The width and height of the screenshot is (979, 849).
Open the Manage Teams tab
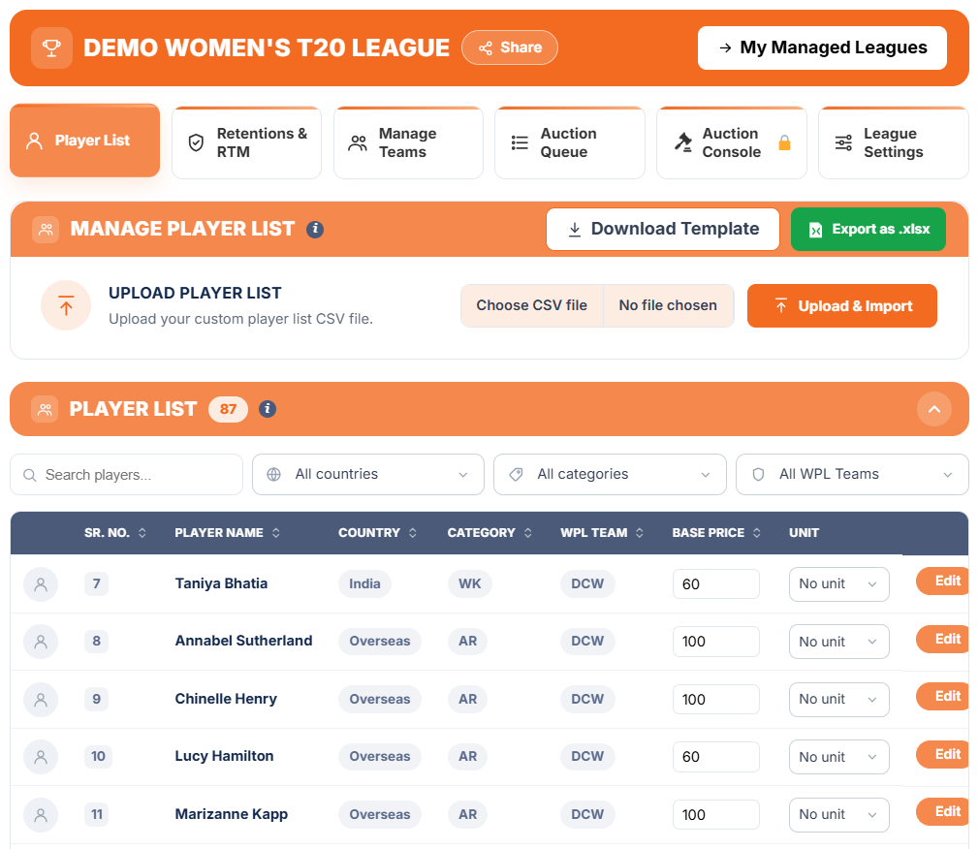tap(408, 143)
